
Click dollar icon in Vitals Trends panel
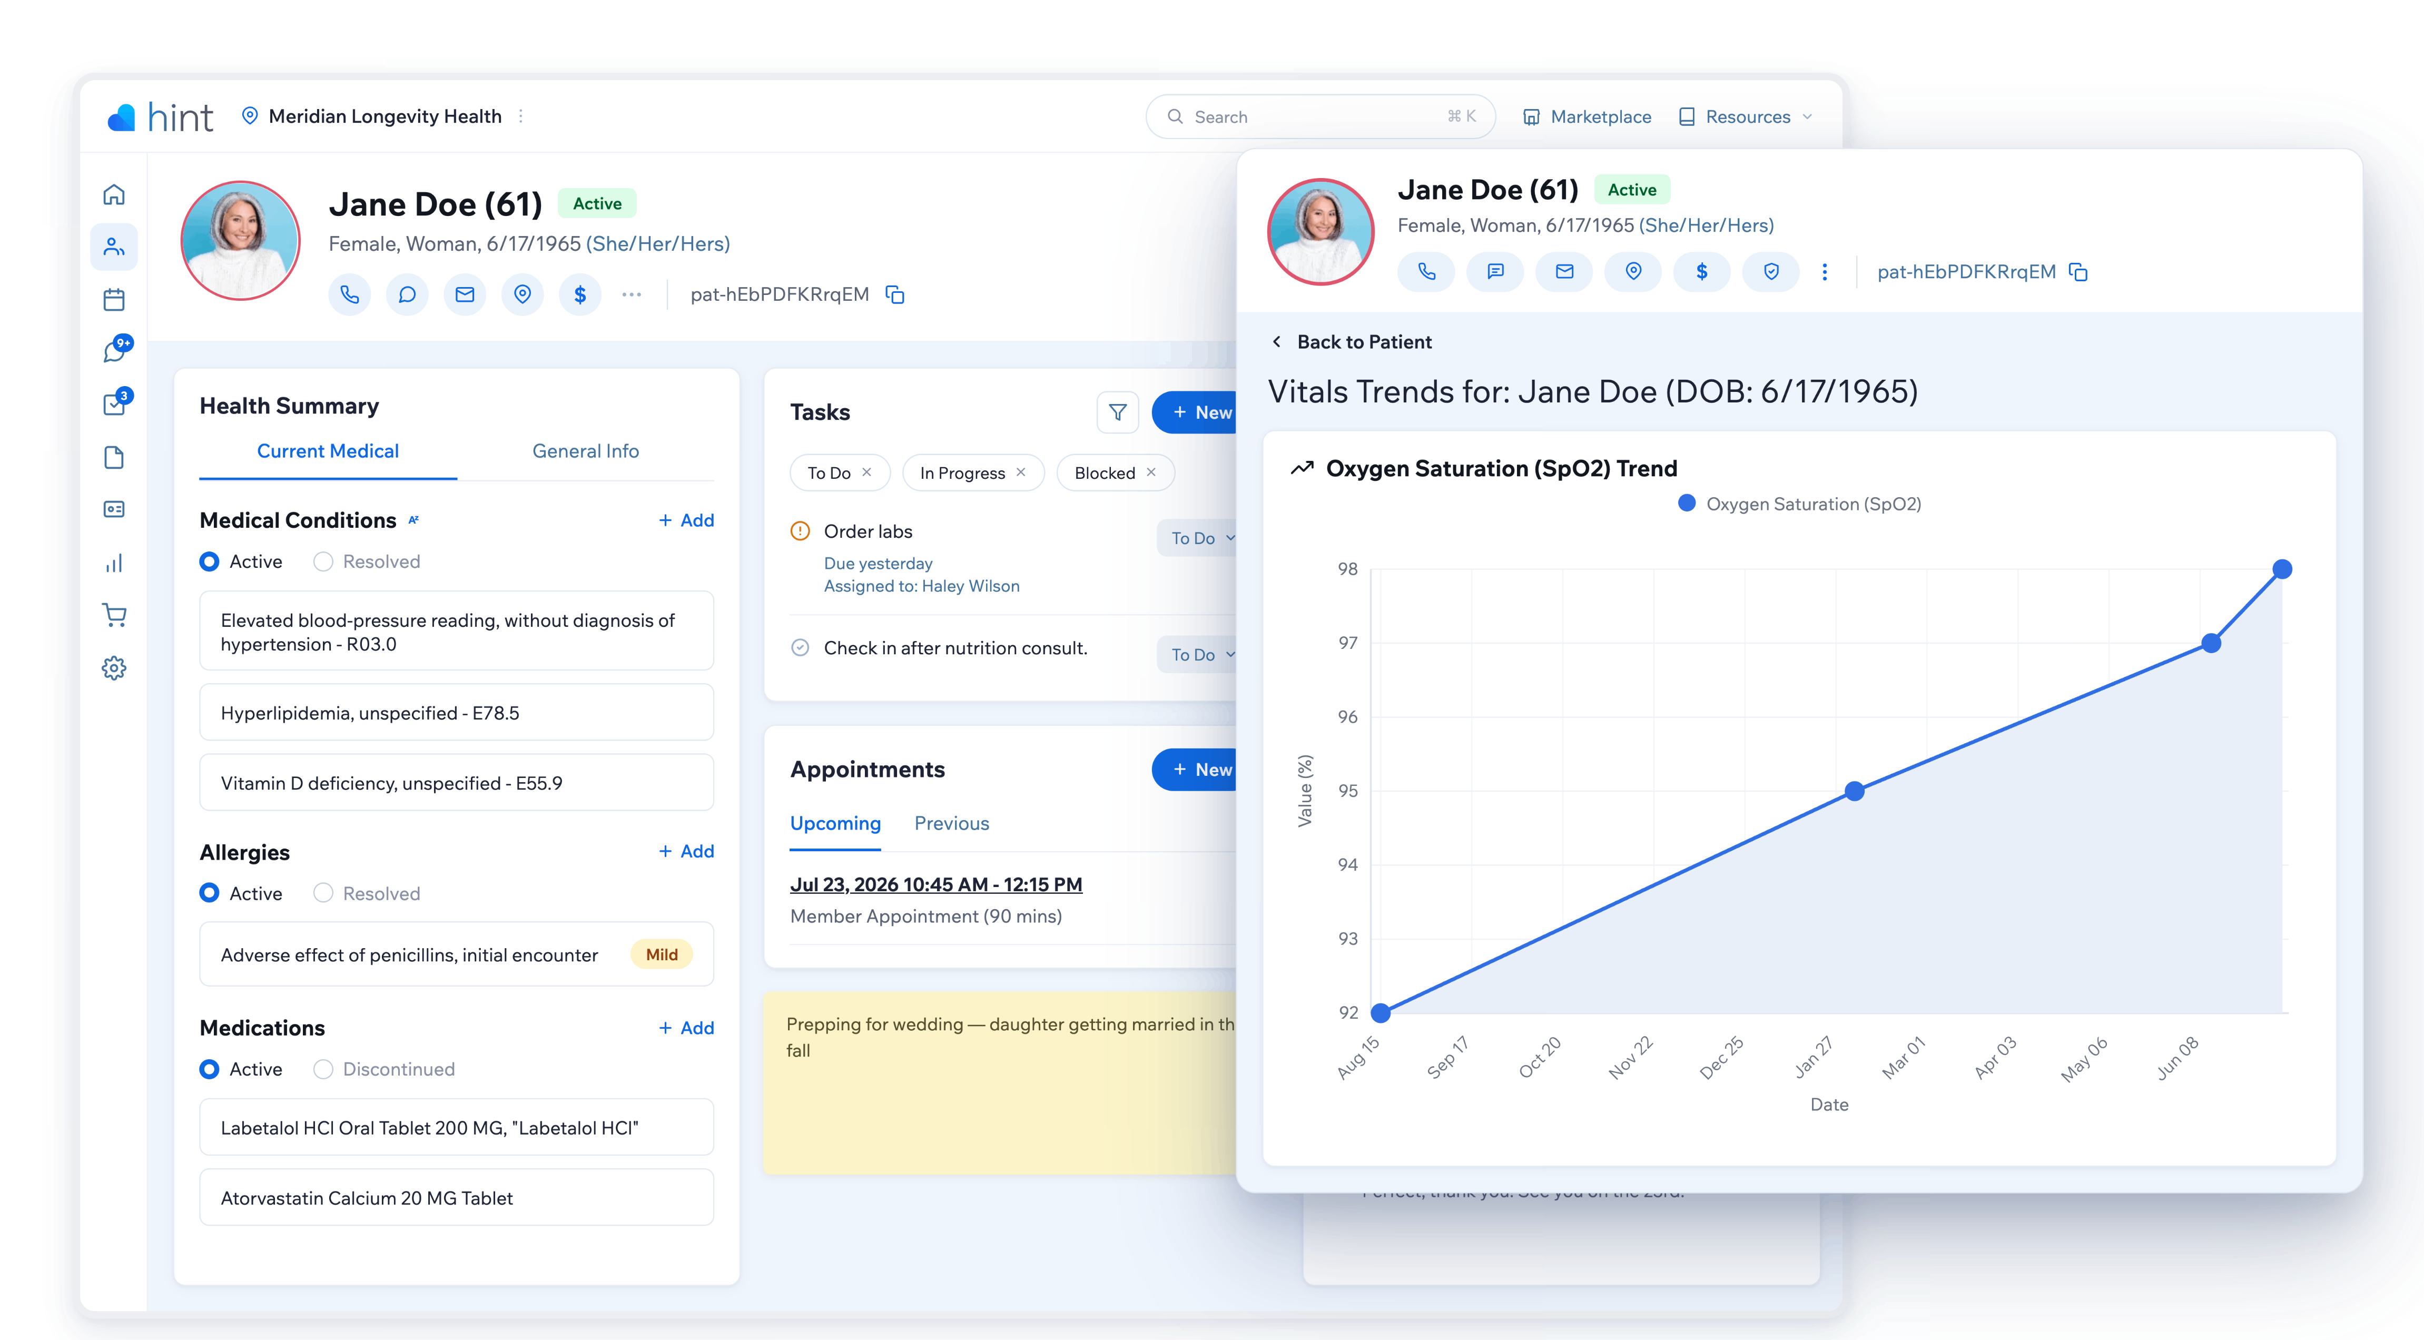1702,272
